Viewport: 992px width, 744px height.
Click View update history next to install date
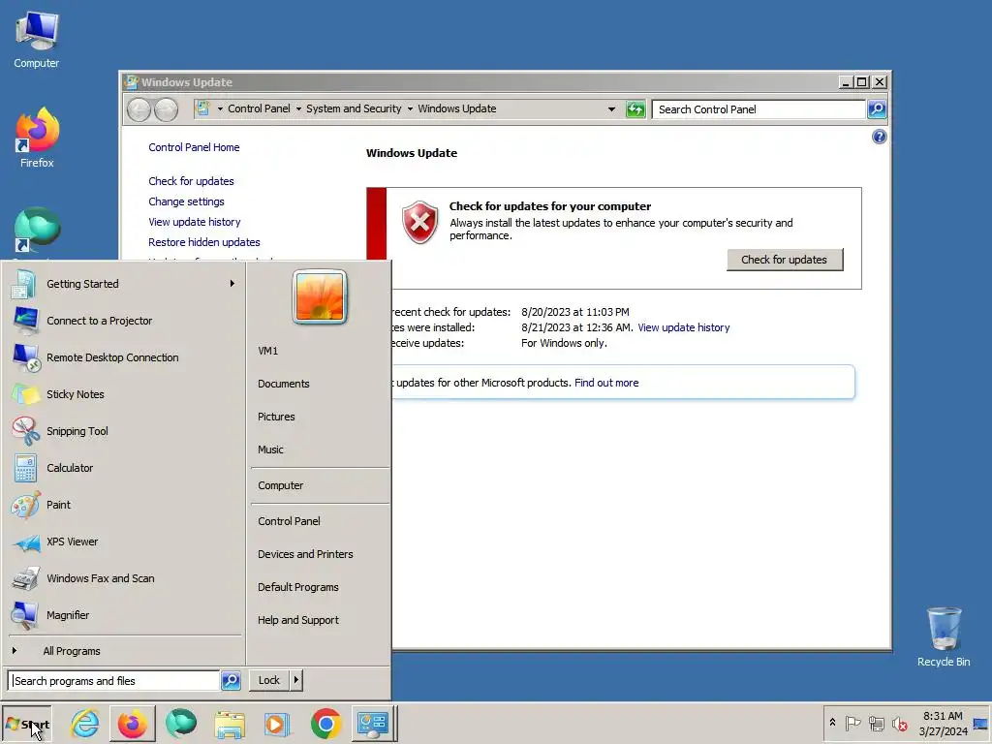pos(683,327)
